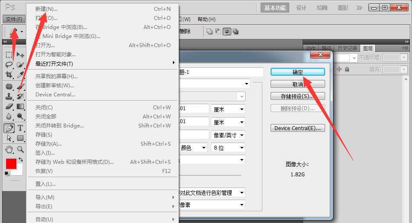Select the Pen tool in toolbox
This screenshot has height=223, width=412.
point(9,128)
